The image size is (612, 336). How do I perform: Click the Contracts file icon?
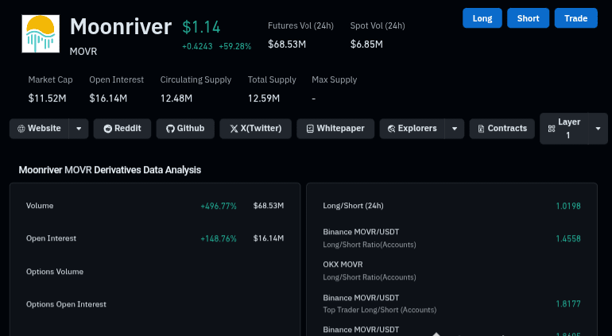click(x=481, y=129)
